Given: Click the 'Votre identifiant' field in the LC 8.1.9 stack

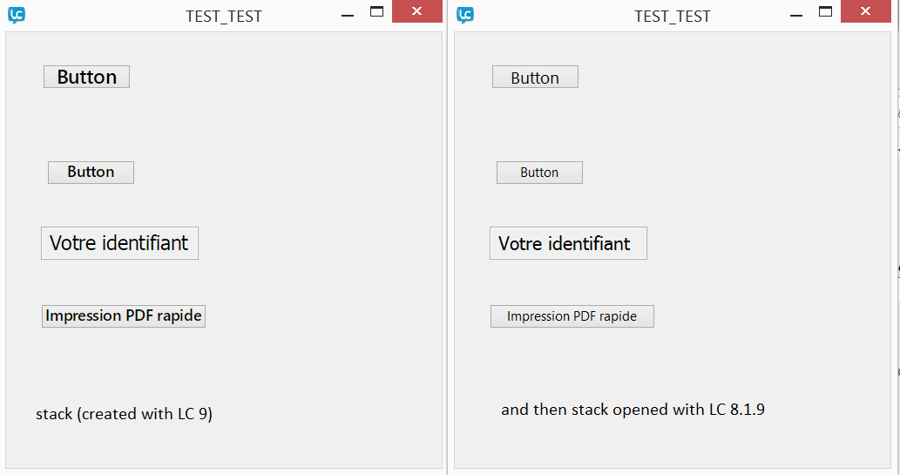Looking at the screenshot, I should pos(568,244).
